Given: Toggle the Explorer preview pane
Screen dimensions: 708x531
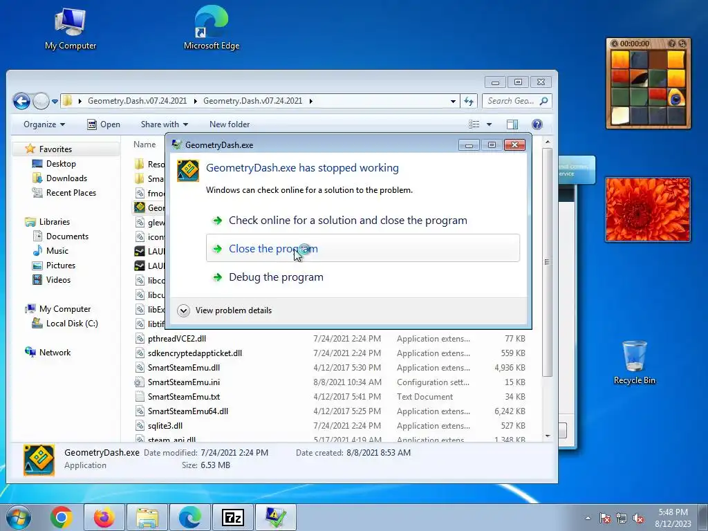Looking at the screenshot, I should pyautogui.click(x=512, y=124).
